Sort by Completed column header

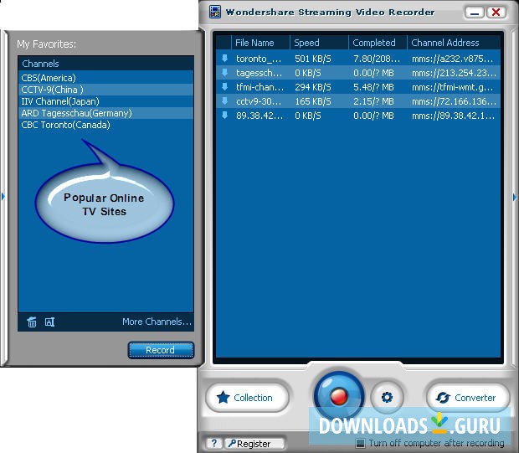[x=378, y=43]
